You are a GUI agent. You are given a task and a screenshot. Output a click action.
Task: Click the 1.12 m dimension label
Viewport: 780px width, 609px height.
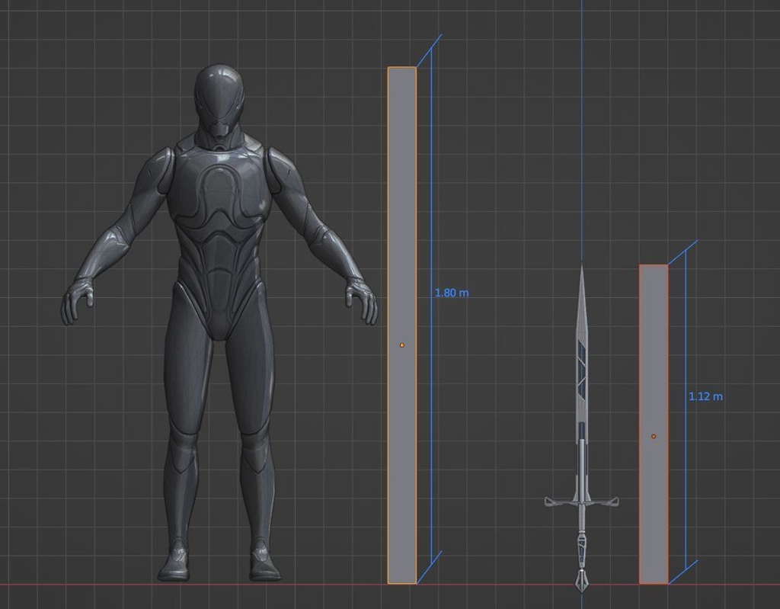pos(707,396)
